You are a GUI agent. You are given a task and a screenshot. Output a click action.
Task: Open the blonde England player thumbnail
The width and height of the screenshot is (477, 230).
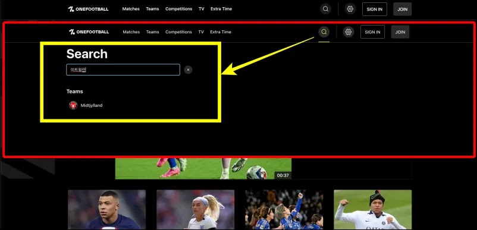pos(195,209)
